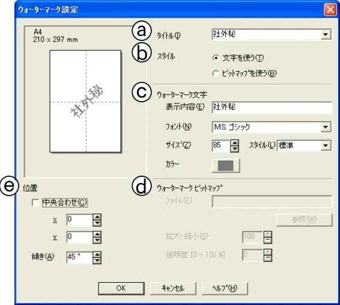The image size is (340, 305).
Task: Decrease the サイズ value with down arrow
Action: pos(234,149)
